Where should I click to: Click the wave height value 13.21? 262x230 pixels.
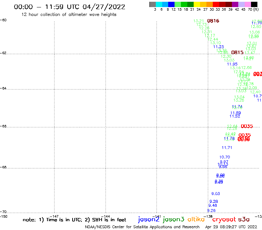pos(199,21)
